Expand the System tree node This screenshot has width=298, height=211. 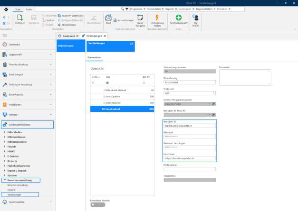coord(5,175)
